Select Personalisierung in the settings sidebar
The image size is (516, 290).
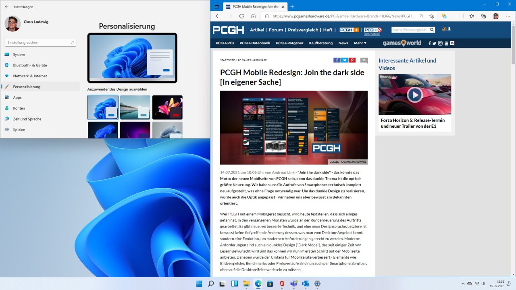[x=40, y=87]
